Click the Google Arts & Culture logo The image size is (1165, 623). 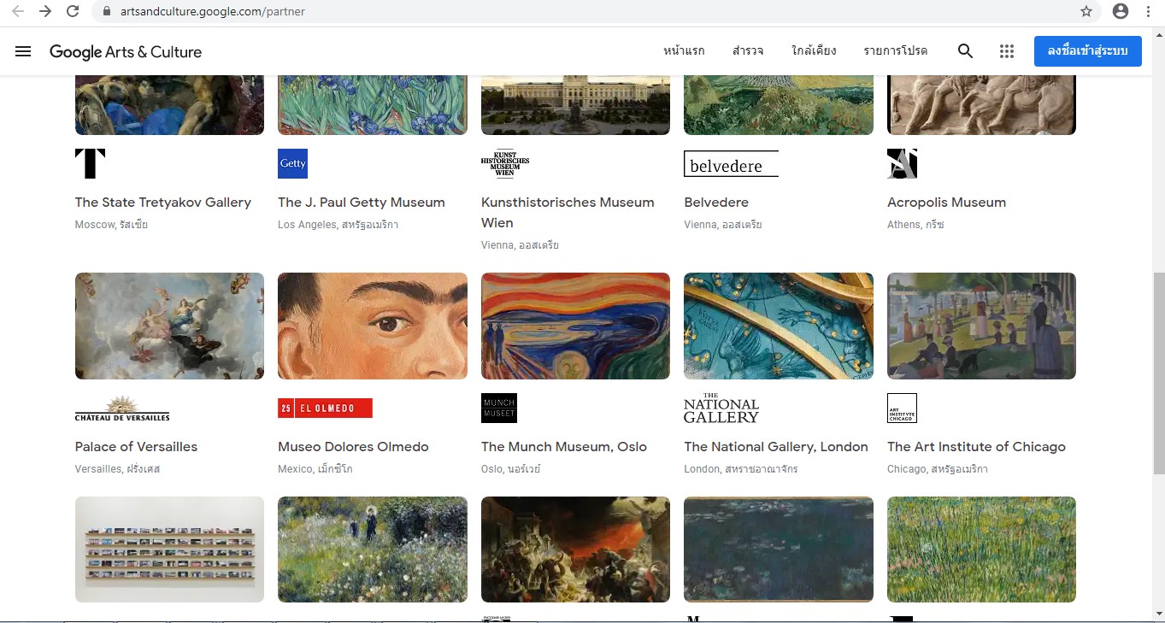tap(126, 51)
